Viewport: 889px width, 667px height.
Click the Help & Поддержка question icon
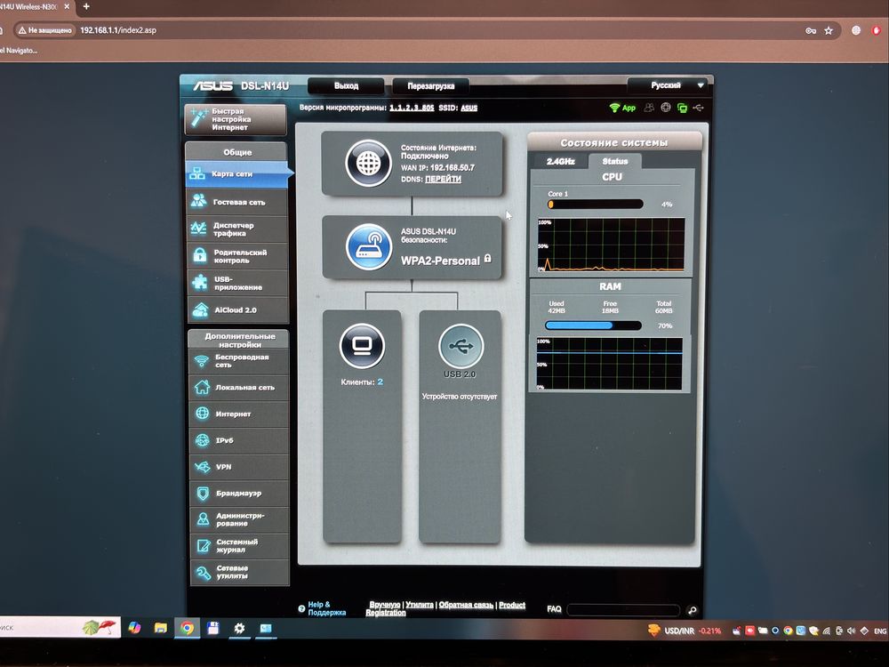[x=301, y=608]
